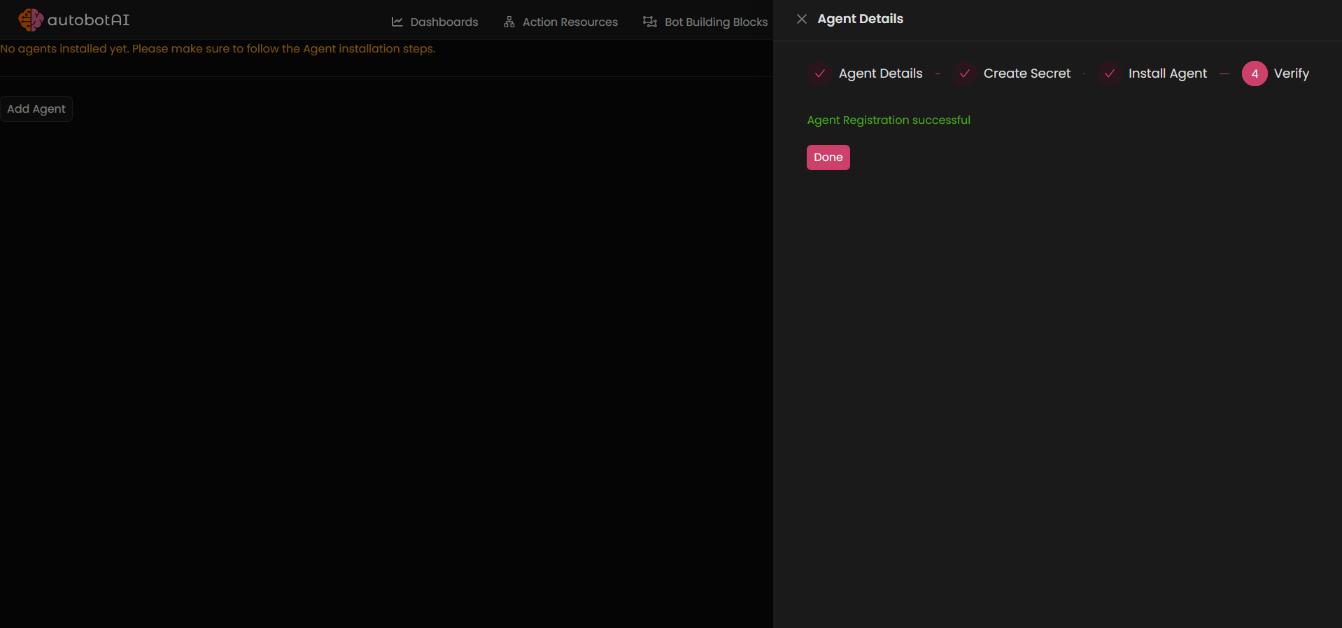Click the autobotAI brand name text

(89, 20)
